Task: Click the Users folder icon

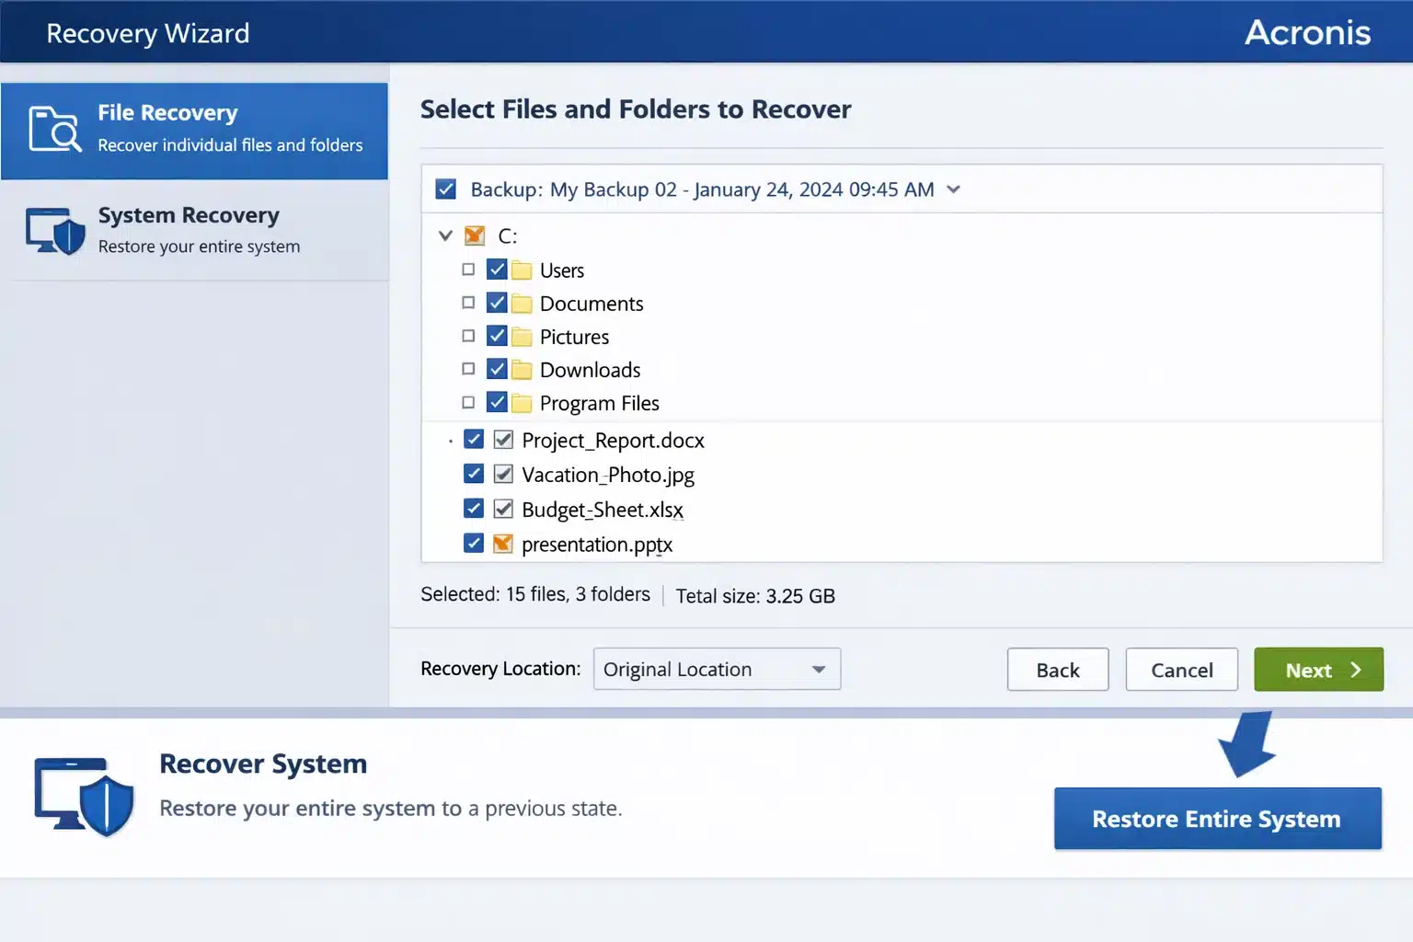Action: pos(522,269)
